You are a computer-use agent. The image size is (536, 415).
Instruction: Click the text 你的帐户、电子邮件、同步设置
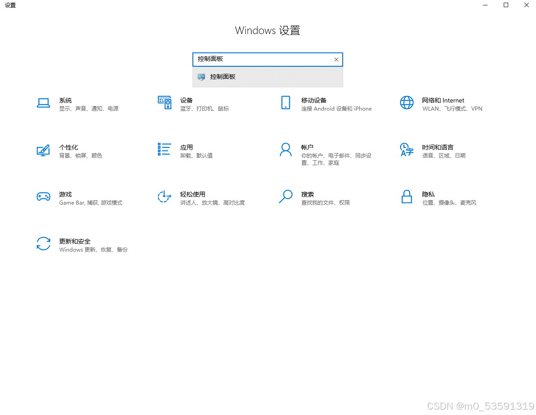point(336,159)
